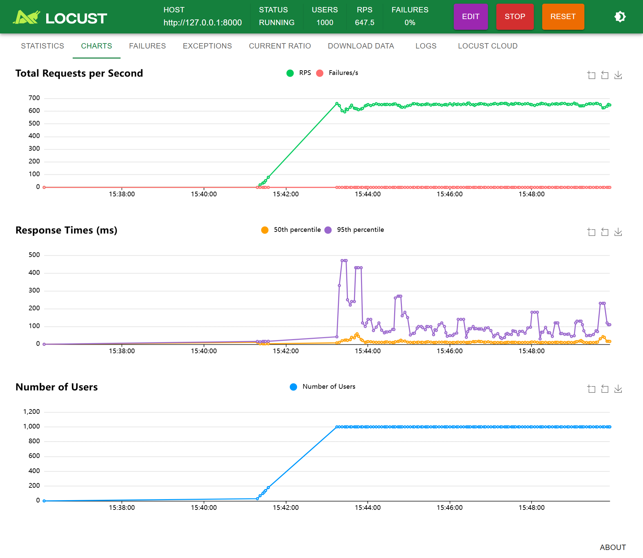Click the zoom icon on Requests per Second chart
Viewport: 643px width, 558px height.
tap(591, 75)
